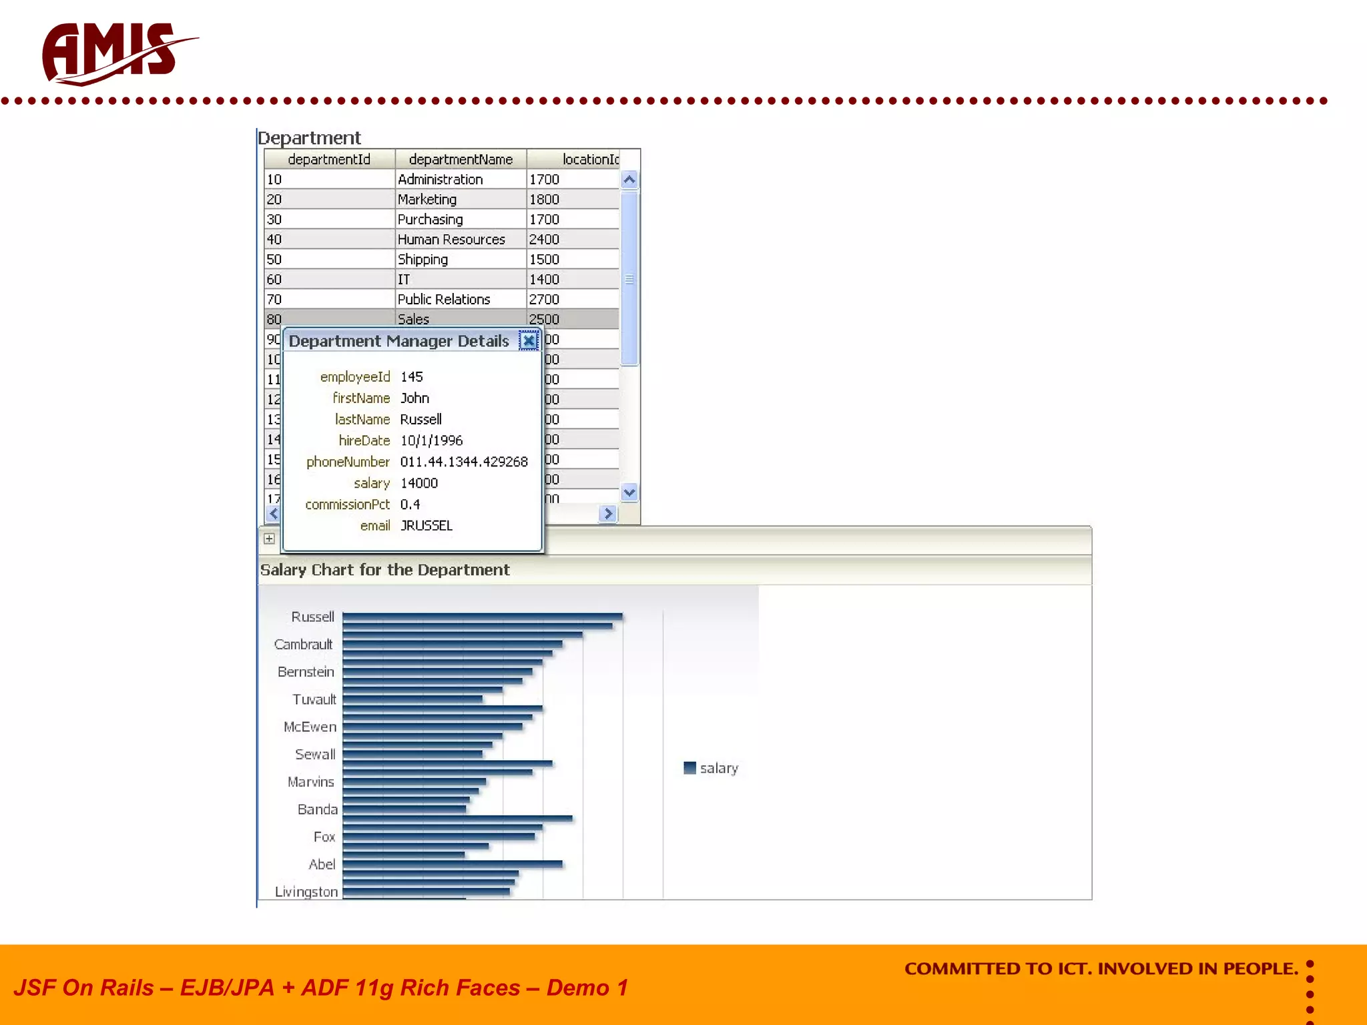Image resolution: width=1367 pixels, height=1025 pixels.
Task: Select the Human Resources row
Action: click(451, 240)
